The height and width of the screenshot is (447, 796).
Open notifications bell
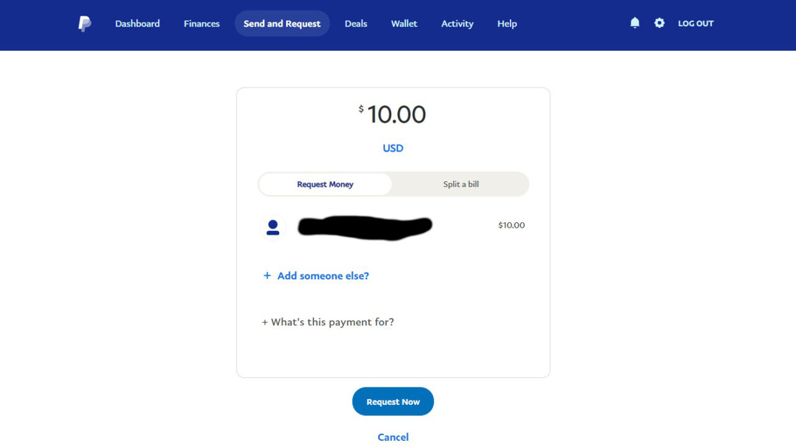[634, 22]
